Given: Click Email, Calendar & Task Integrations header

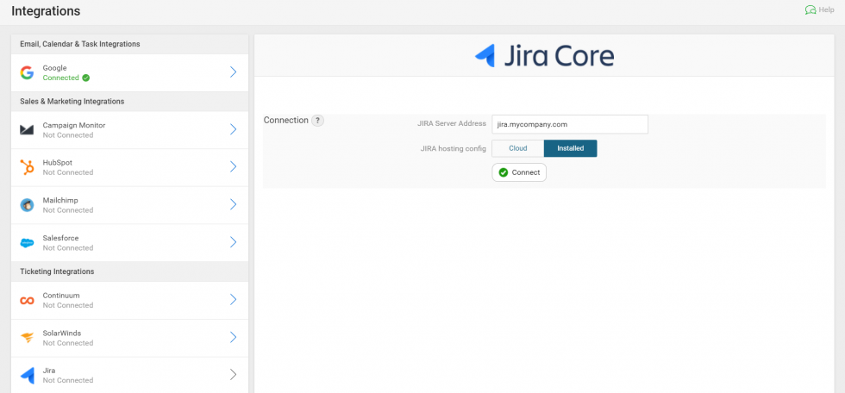Looking at the screenshot, I should pos(79,44).
